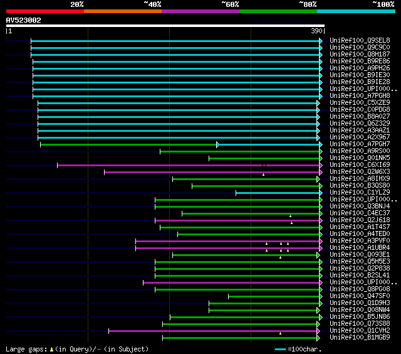Click the UniRef100_A3PVF0 label
The image size is (401, 354).
[x=360, y=241]
